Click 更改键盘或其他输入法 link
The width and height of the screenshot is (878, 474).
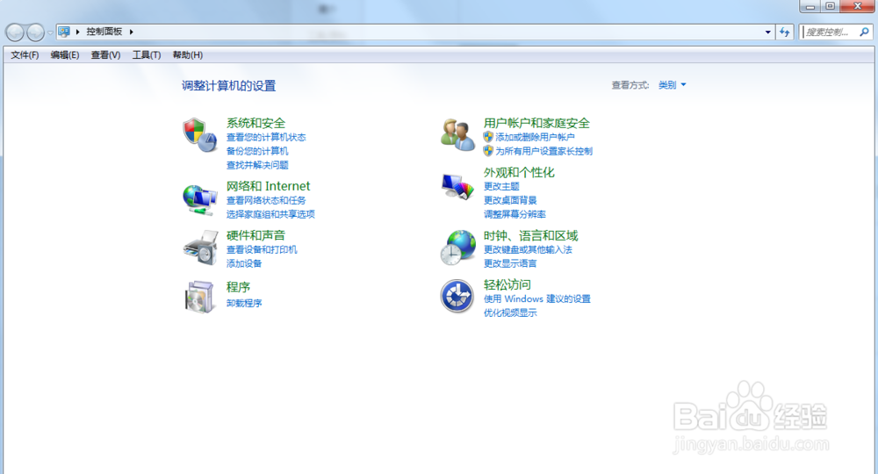click(528, 249)
